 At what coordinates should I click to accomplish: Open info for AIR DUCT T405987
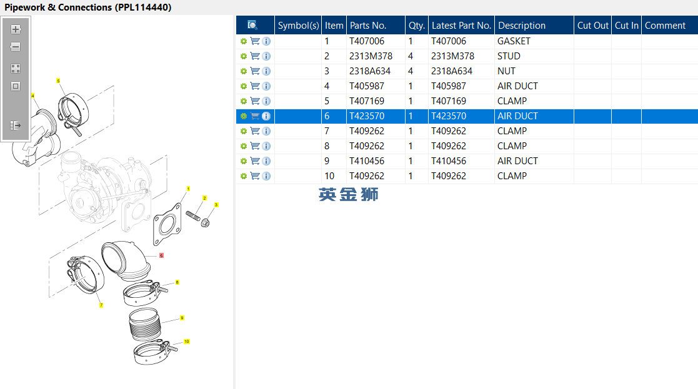click(266, 86)
